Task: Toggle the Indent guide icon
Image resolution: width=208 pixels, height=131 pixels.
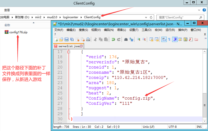Action: (175, 39)
